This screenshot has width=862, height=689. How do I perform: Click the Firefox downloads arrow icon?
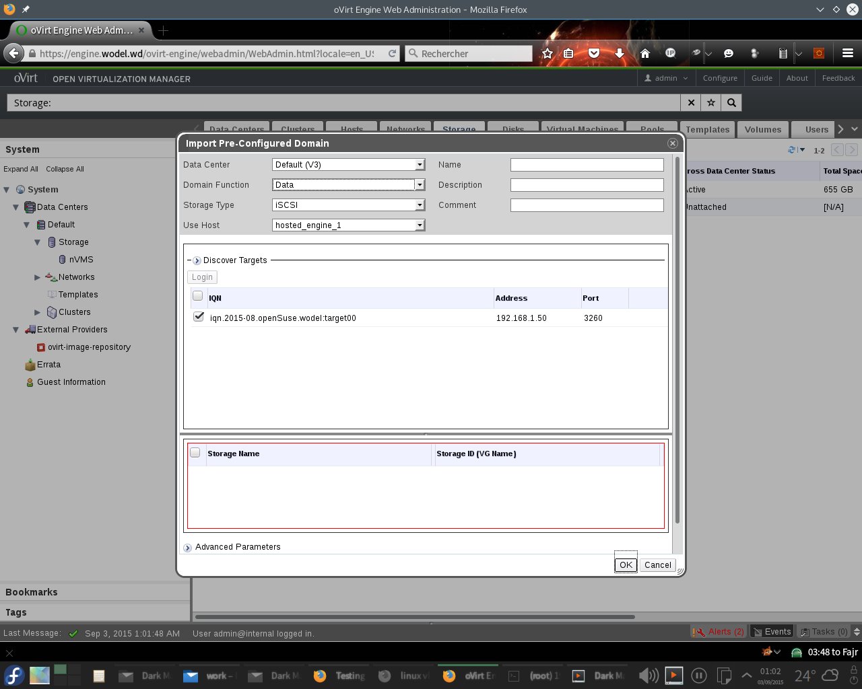click(620, 53)
